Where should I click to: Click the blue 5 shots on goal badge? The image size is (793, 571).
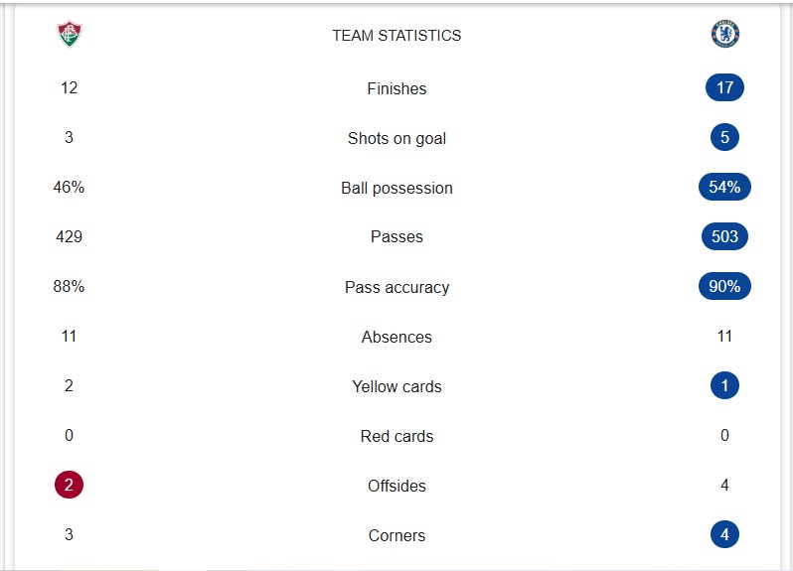[x=724, y=137]
